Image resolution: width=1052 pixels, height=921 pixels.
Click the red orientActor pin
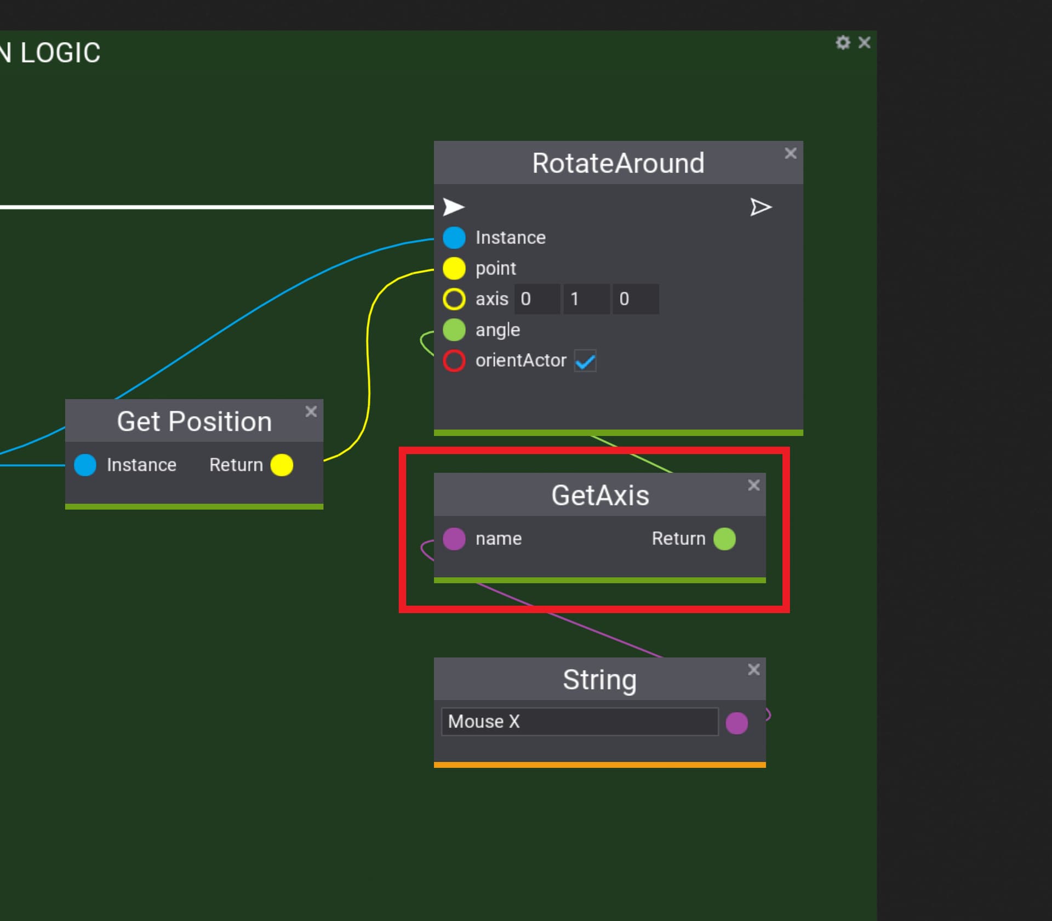(454, 361)
